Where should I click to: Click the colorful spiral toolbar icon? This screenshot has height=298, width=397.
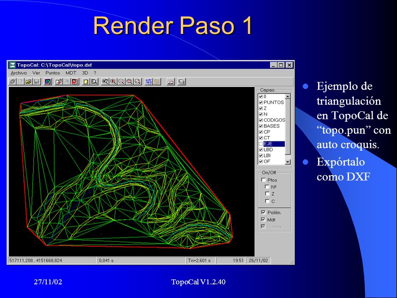point(48,82)
